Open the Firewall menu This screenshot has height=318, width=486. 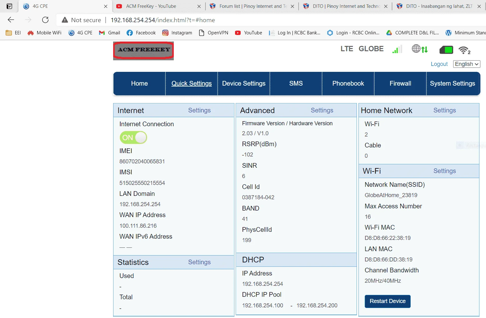pyautogui.click(x=400, y=83)
